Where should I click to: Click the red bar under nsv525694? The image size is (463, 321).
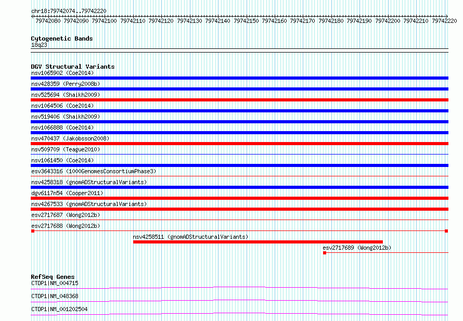(239, 100)
